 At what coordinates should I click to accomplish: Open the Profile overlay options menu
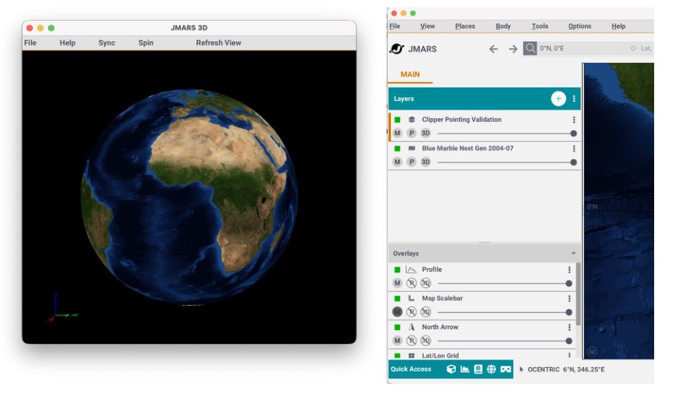coord(569,269)
